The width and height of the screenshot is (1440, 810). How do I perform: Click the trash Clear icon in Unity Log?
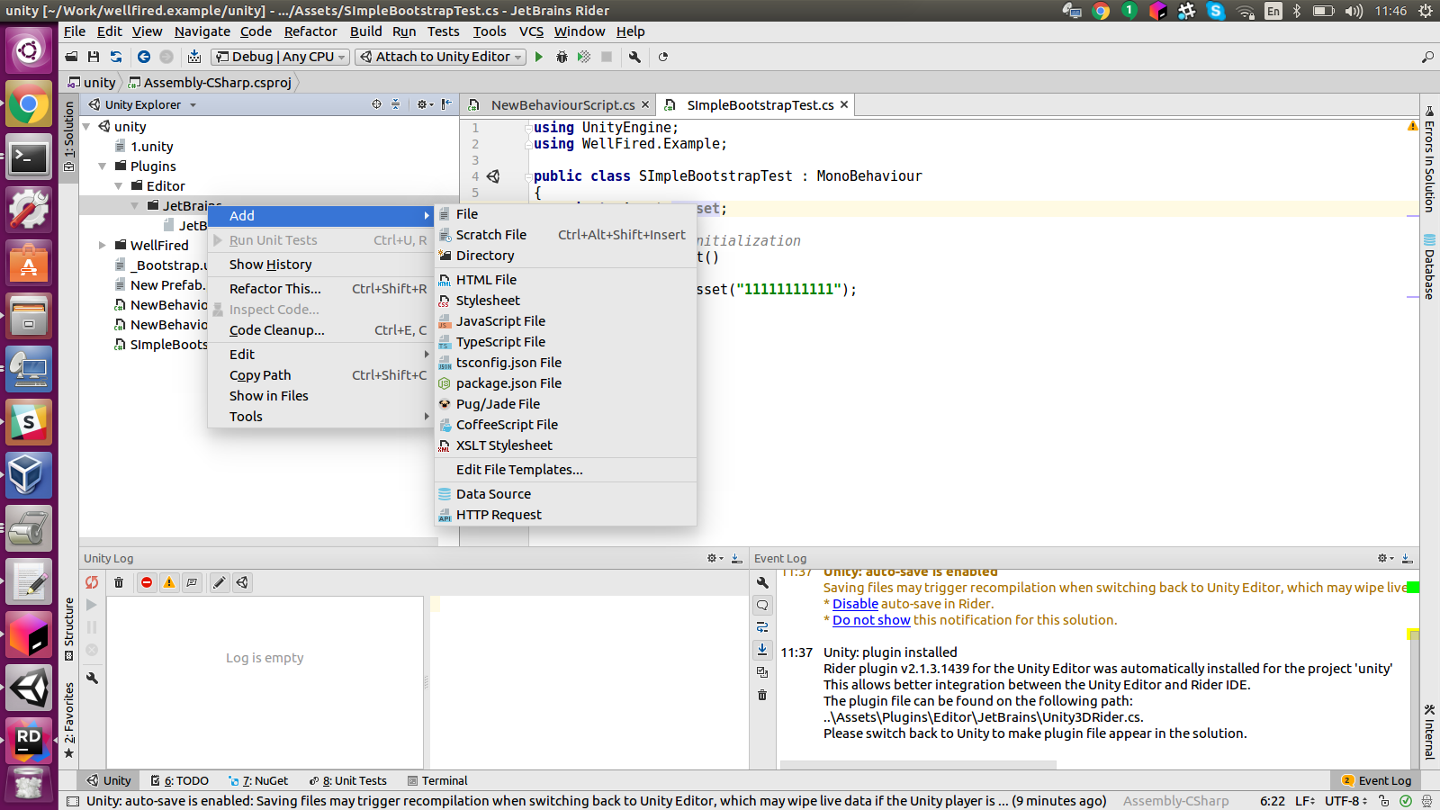tap(119, 582)
